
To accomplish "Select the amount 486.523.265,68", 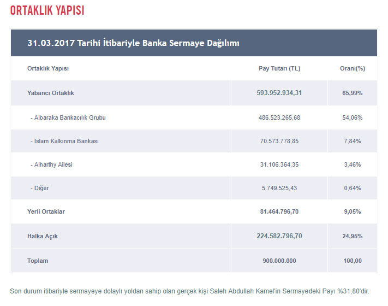I will coord(279,117).
